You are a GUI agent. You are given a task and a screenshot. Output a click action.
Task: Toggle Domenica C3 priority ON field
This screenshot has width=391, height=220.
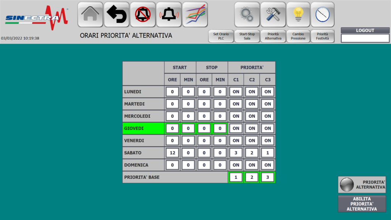pos(268,165)
